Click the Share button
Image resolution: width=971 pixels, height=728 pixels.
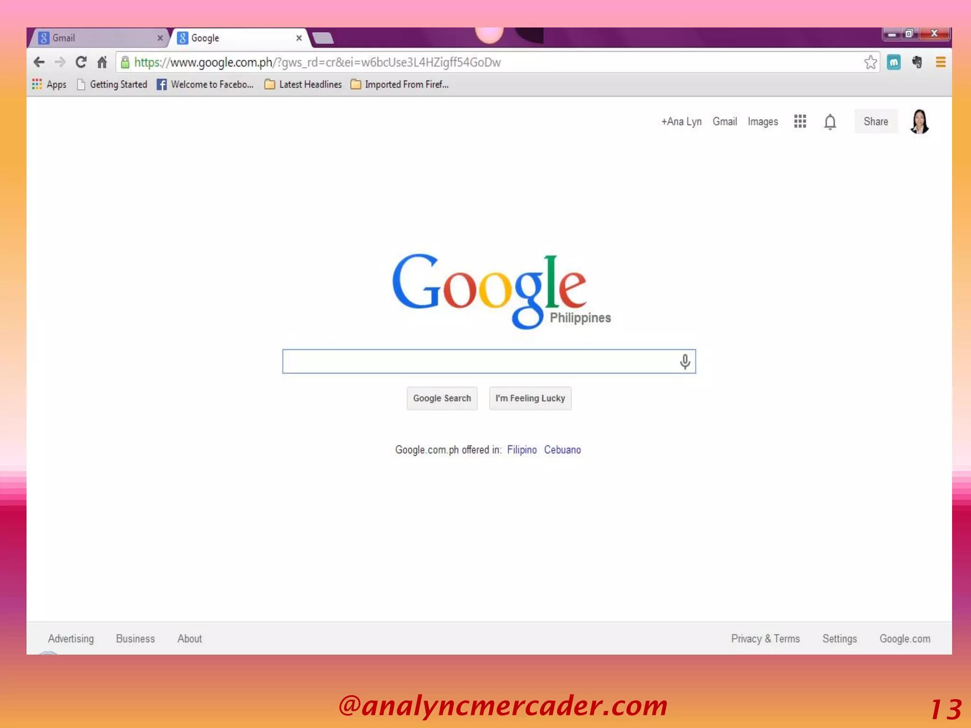pyautogui.click(x=876, y=121)
